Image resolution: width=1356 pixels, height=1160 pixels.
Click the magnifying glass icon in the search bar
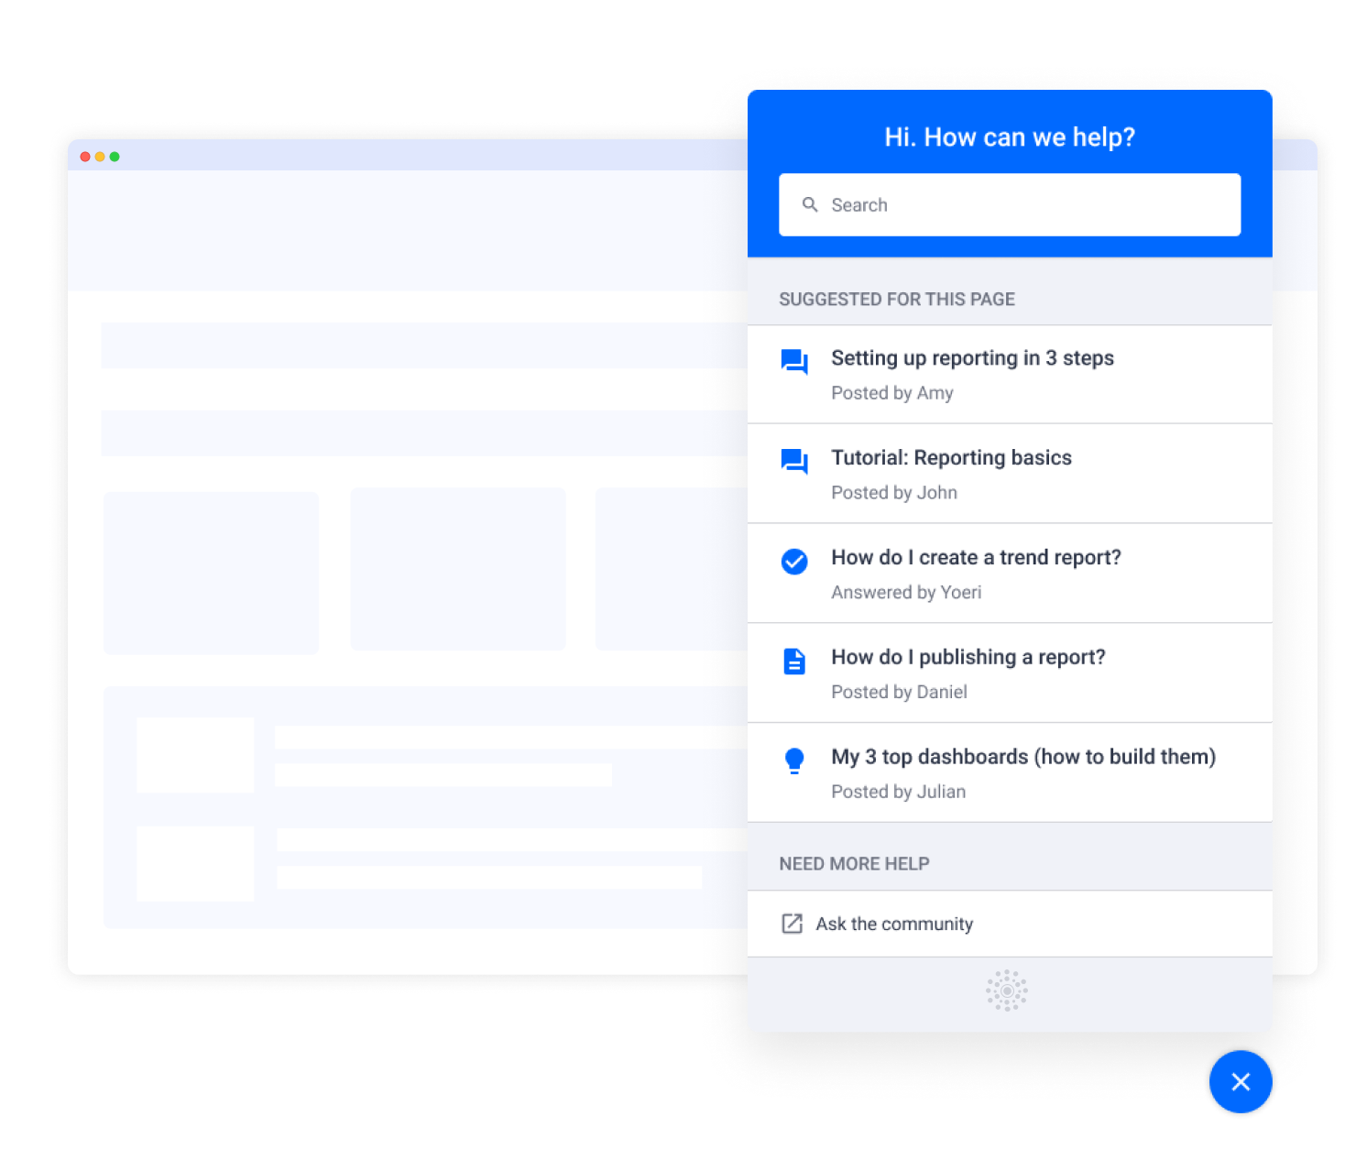click(x=811, y=204)
